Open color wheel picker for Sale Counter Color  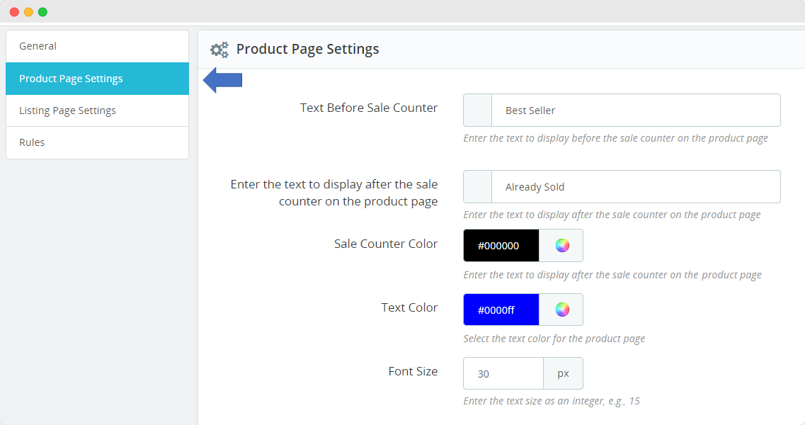[x=561, y=246]
